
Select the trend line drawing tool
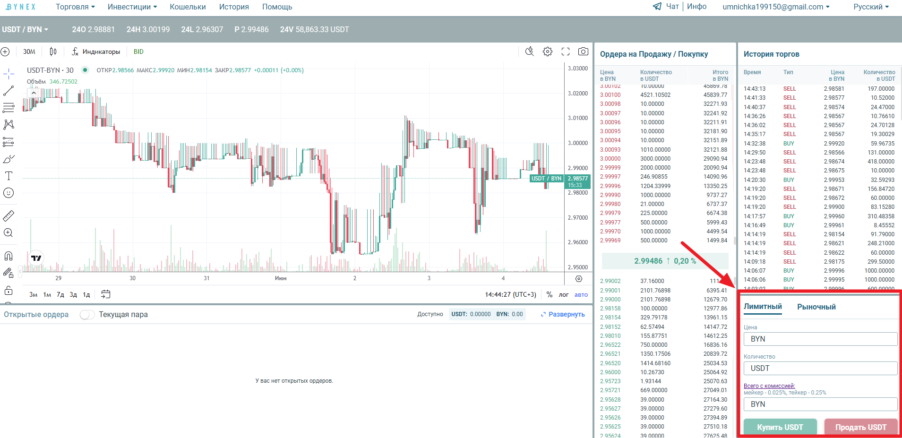tap(9, 91)
